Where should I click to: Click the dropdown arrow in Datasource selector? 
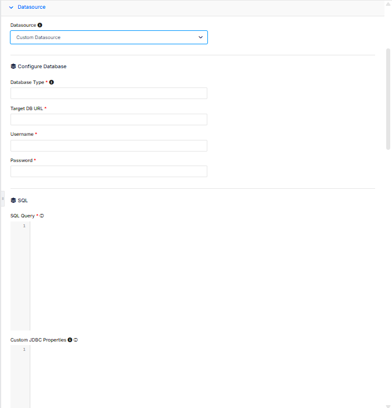[x=201, y=37]
